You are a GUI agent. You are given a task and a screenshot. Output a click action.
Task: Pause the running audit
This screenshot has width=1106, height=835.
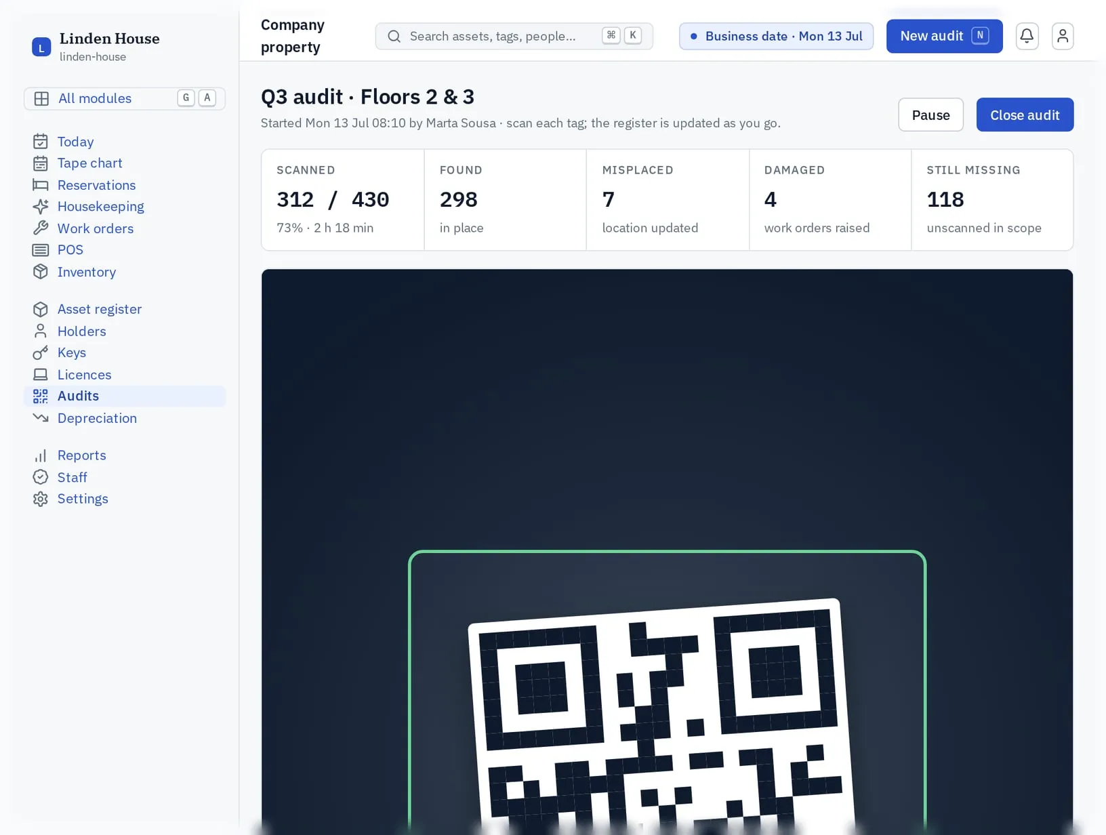[x=930, y=115]
